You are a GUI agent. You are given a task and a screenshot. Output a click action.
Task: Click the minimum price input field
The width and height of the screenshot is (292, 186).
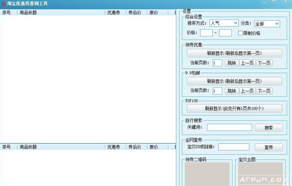pyautogui.click(x=206, y=33)
